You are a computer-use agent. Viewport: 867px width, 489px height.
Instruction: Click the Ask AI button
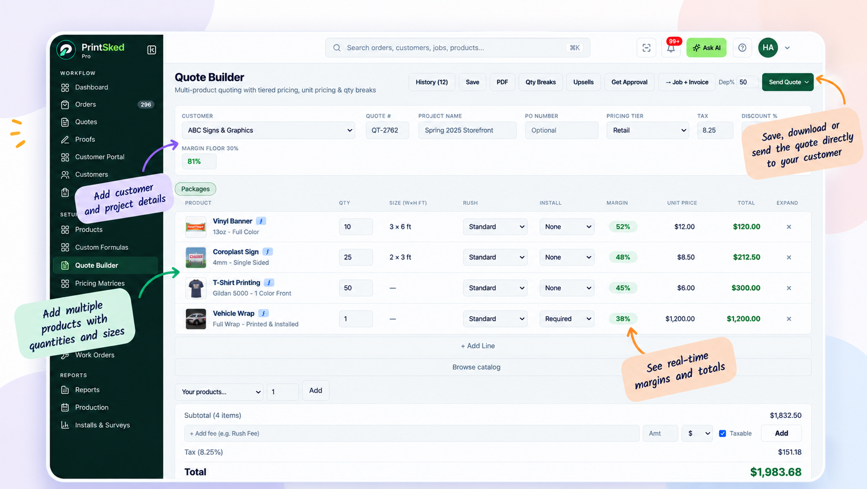click(x=707, y=48)
